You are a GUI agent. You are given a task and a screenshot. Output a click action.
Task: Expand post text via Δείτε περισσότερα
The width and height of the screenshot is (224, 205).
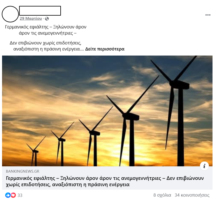click(x=105, y=49)
